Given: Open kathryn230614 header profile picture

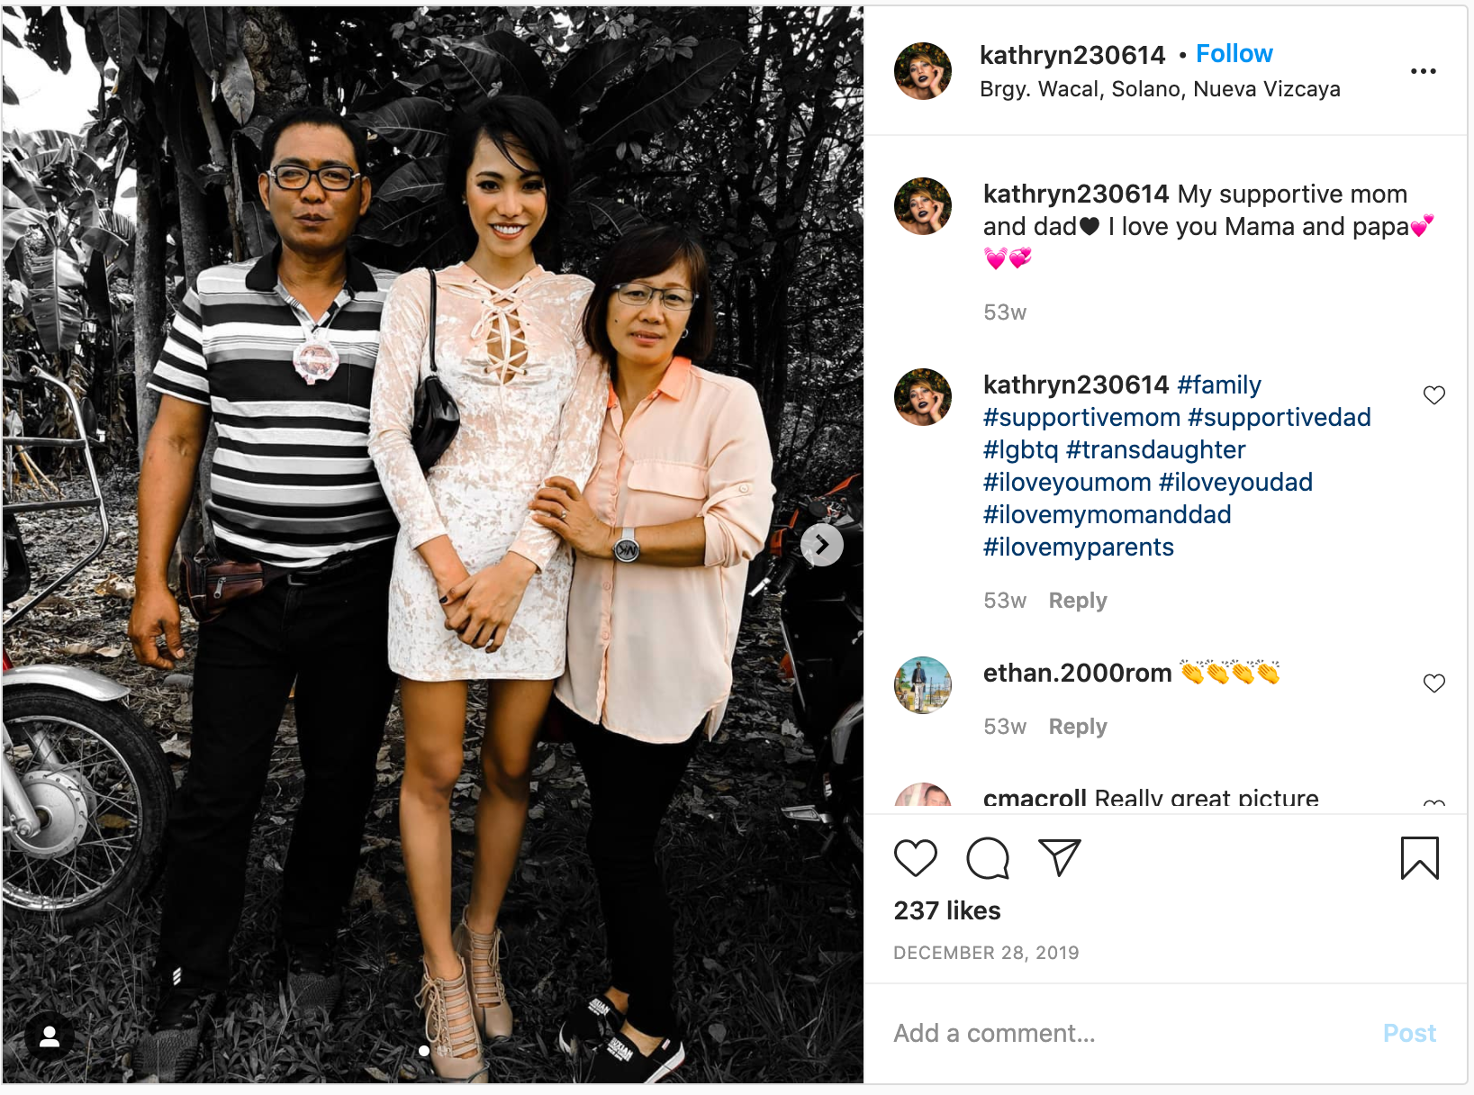Looking at the screenshot, I should pos(923,71).
